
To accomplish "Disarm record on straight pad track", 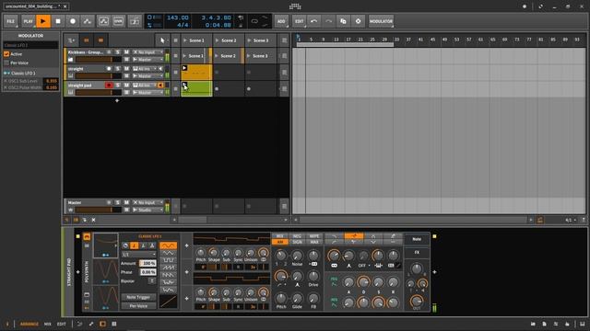I will click(109, 86).
